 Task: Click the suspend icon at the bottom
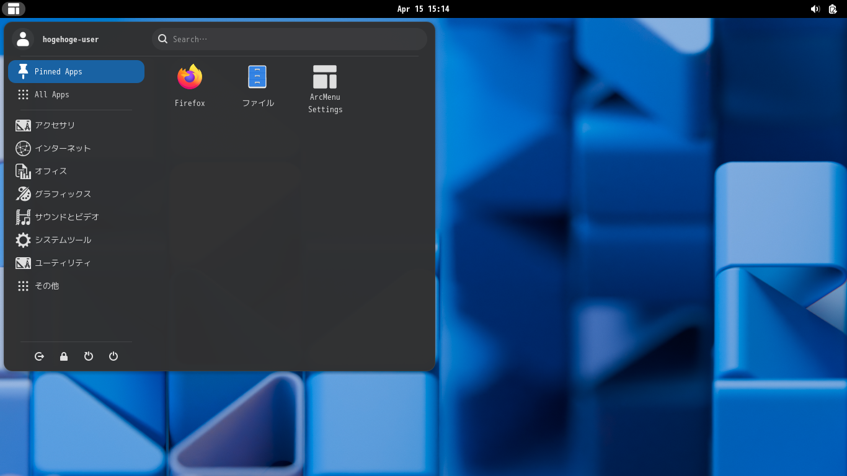pos(89,356)
